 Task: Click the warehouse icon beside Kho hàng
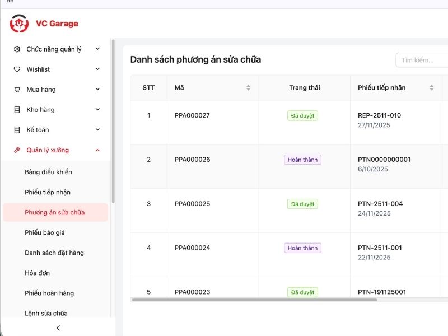coord(17,110)
